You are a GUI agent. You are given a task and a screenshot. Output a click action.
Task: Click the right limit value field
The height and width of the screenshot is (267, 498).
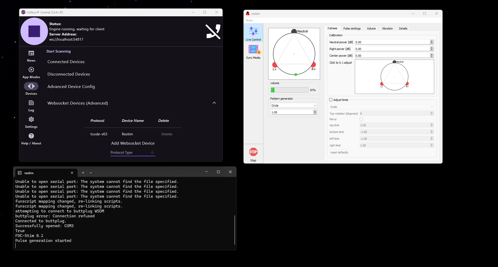pos(395,145)
